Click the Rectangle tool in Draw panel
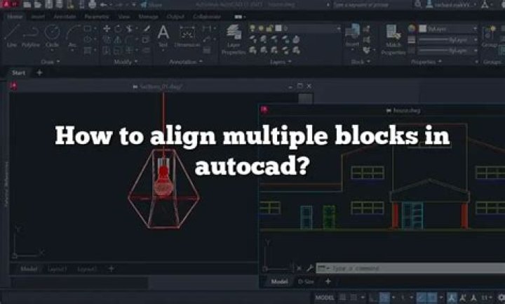 click(x=87, y=29)
